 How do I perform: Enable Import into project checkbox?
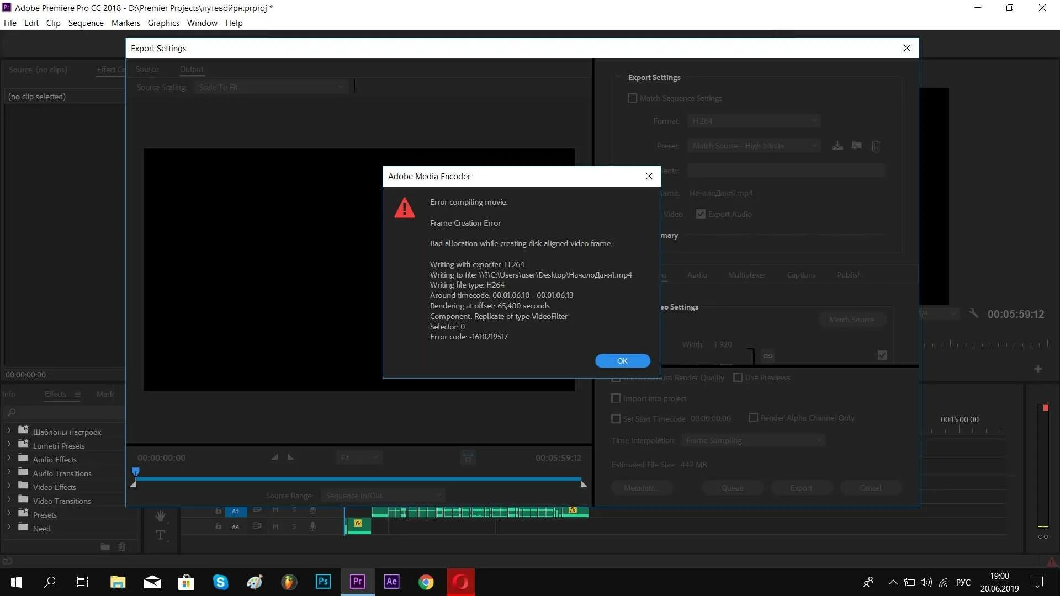[x=616, y=398]
